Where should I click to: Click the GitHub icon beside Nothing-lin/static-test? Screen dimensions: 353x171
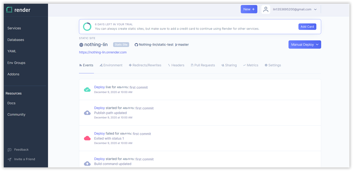(x=136, y=45)
